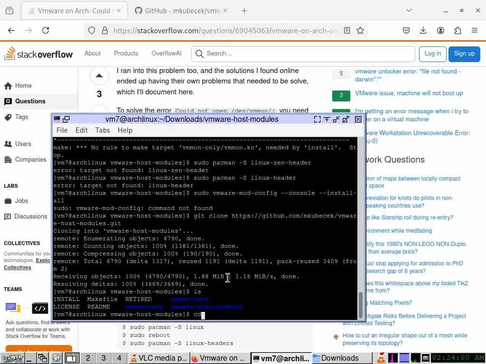The image size is (486, 364).
Task: Switch to the VLC media player taskbar window
Action: point(159,358)
